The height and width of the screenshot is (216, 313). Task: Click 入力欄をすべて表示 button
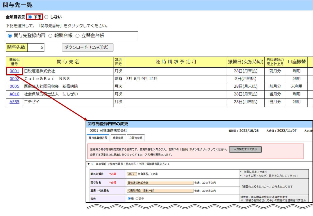click(x=245, y=149)
